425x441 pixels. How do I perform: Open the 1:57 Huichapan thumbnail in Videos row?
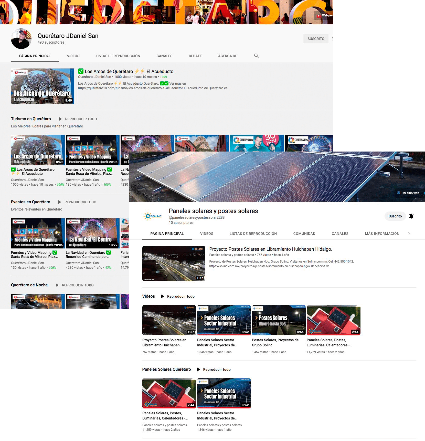pyautogui.click(x=169, y=320)
